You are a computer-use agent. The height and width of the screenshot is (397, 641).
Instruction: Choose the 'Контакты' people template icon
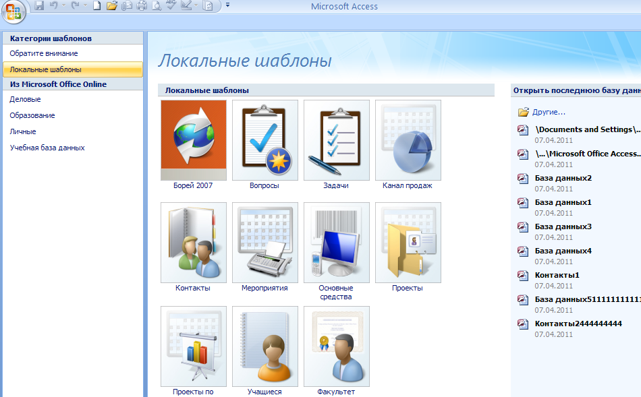pyautogui.click(x=194, y=243)
